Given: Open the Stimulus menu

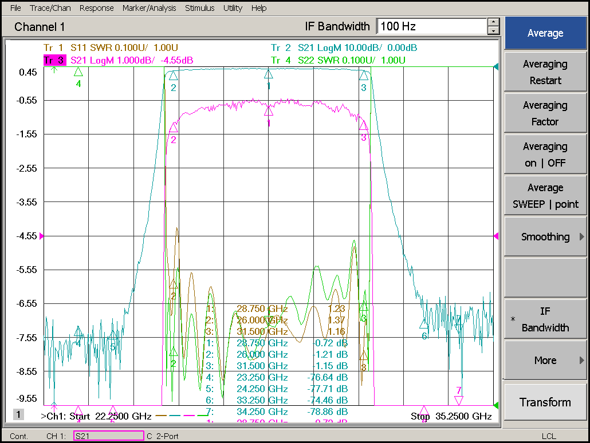Looking at the screenshot, I should coord(199,8).
